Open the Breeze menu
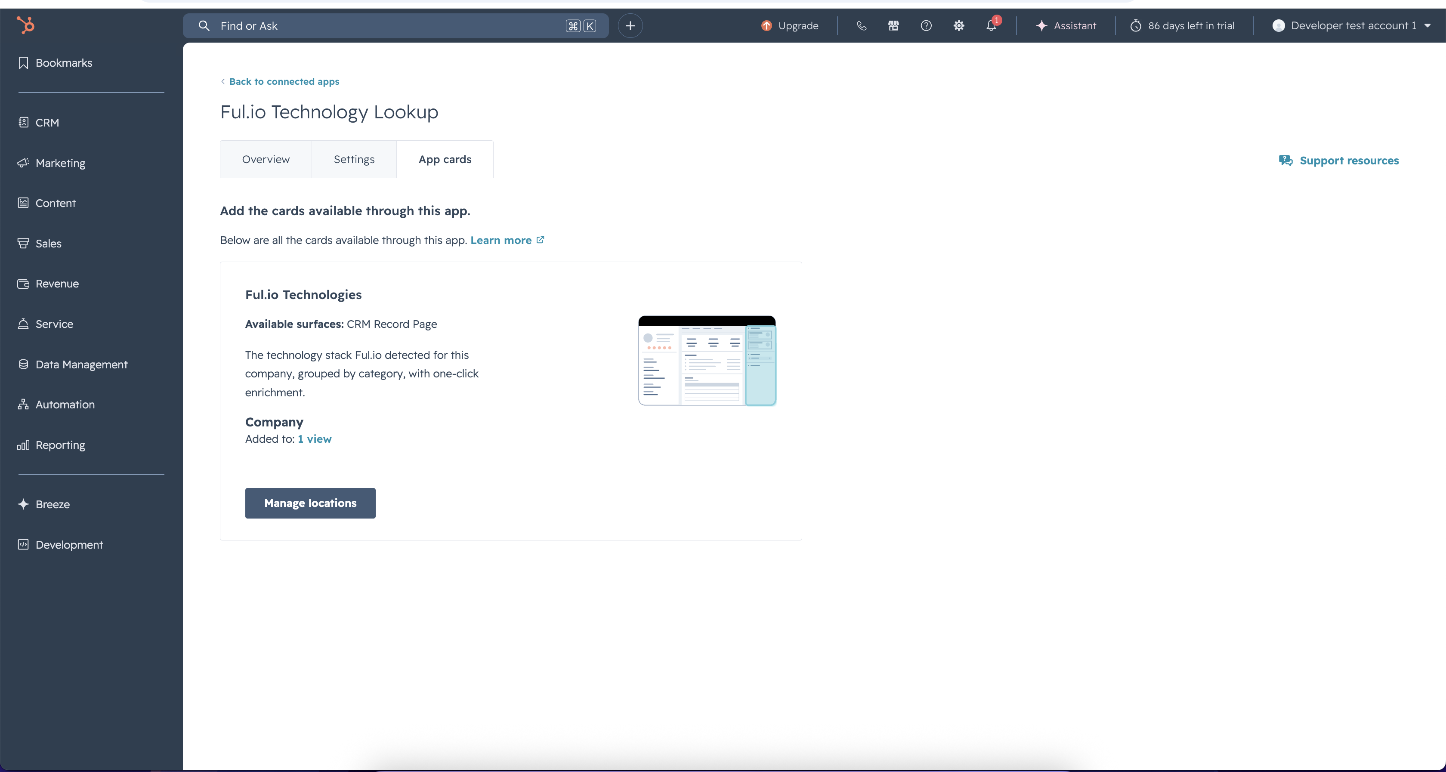1446x772 pixels. [44, 504]
